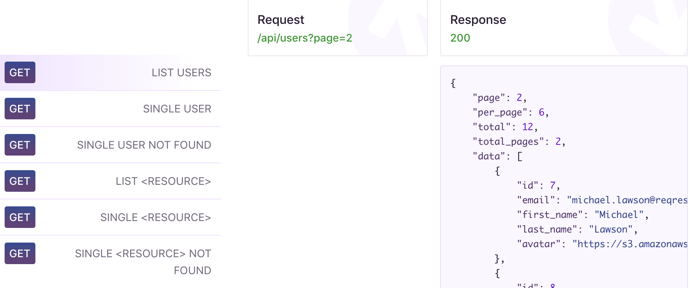
Task: Click the "total_pages" line in JSON output
Action: coord(519,142)
